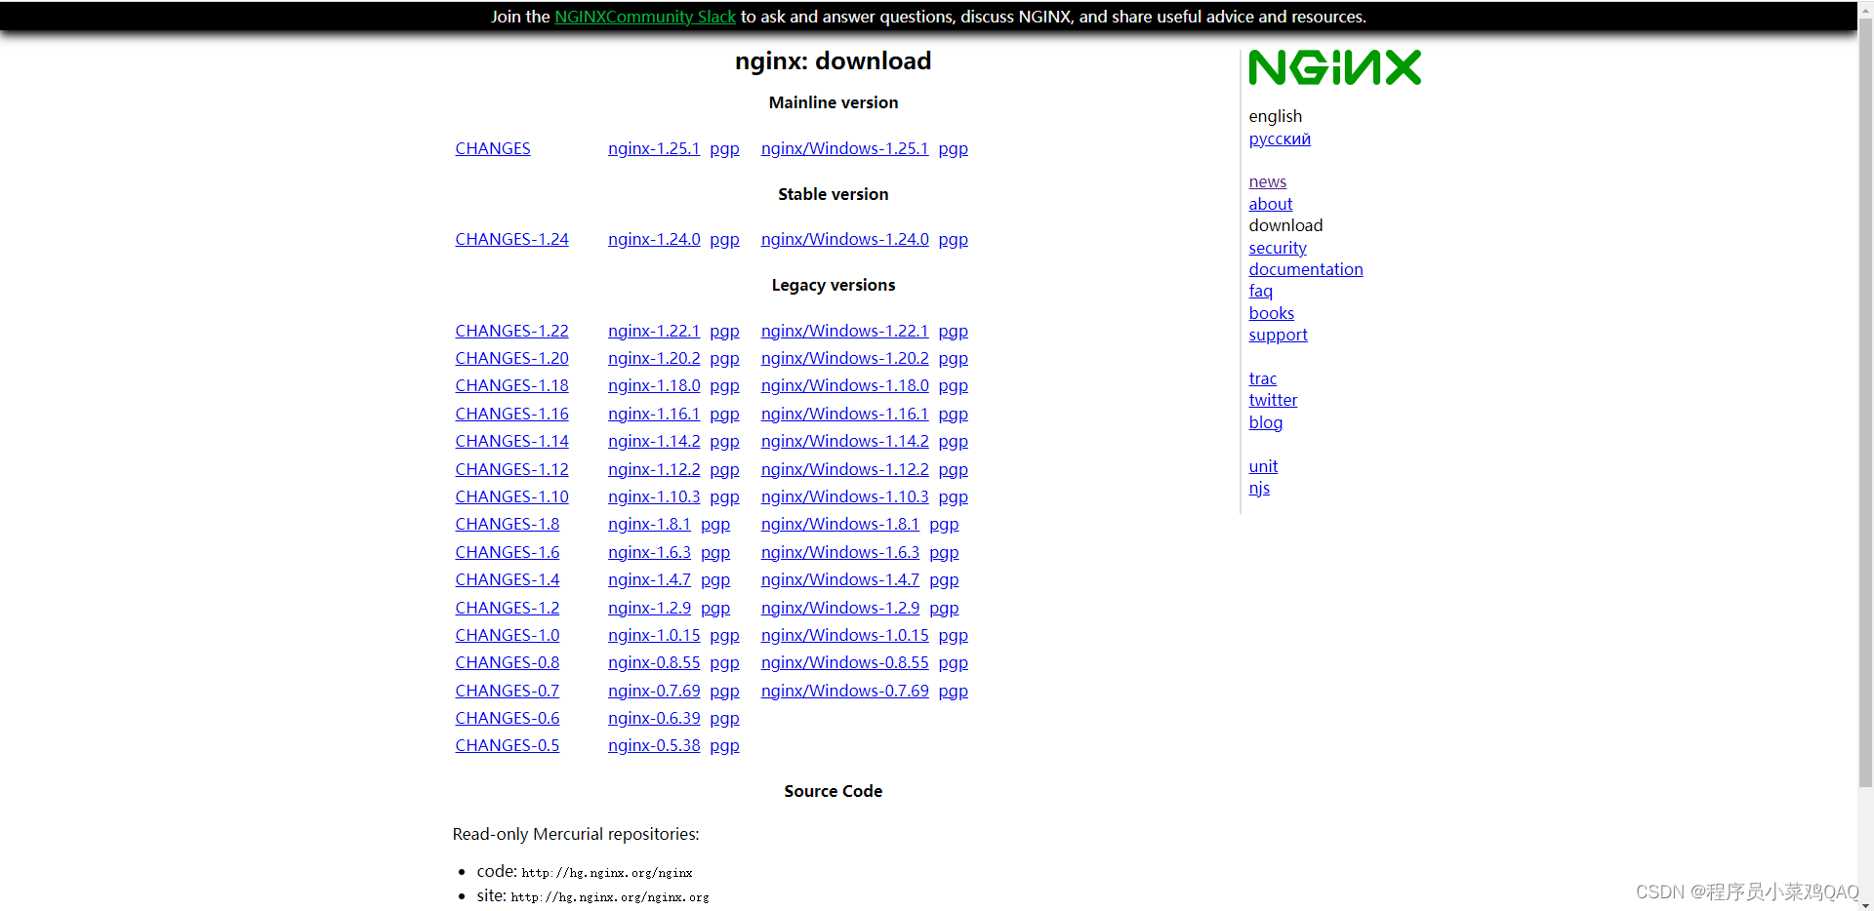Open pgp signature for nginx/Windows-1.25.1

954,148
